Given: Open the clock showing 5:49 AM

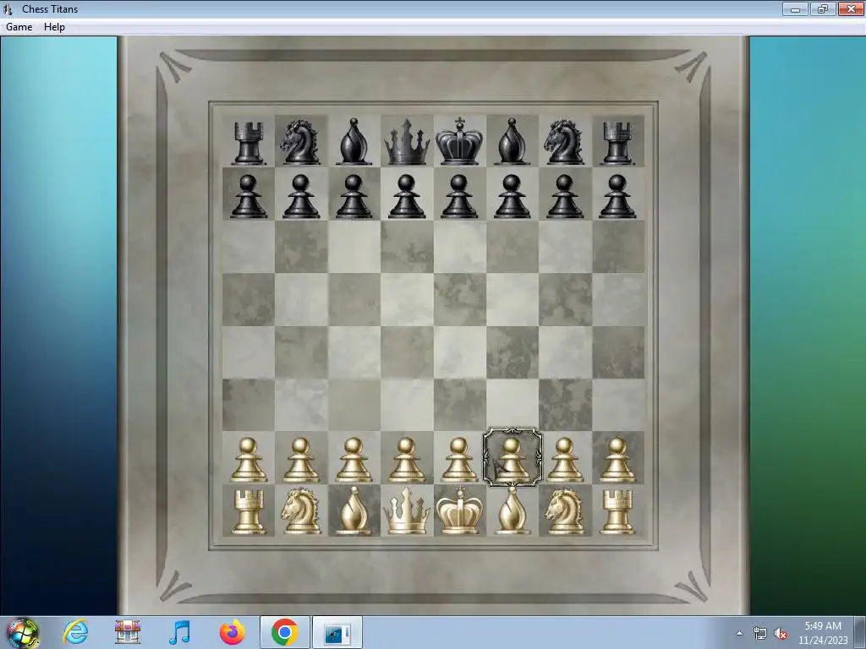Looking at the screenshot, I should click(823, 633).
